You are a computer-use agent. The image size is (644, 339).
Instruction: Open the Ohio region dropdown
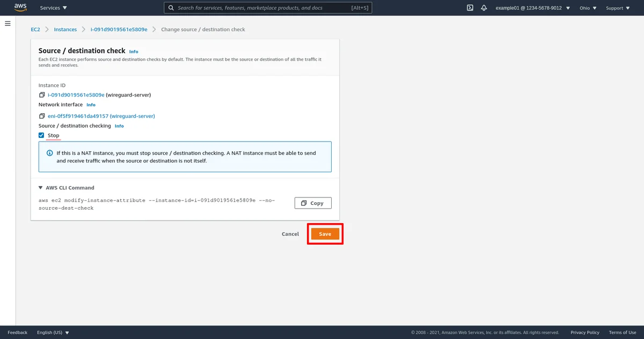pos(588,8)
